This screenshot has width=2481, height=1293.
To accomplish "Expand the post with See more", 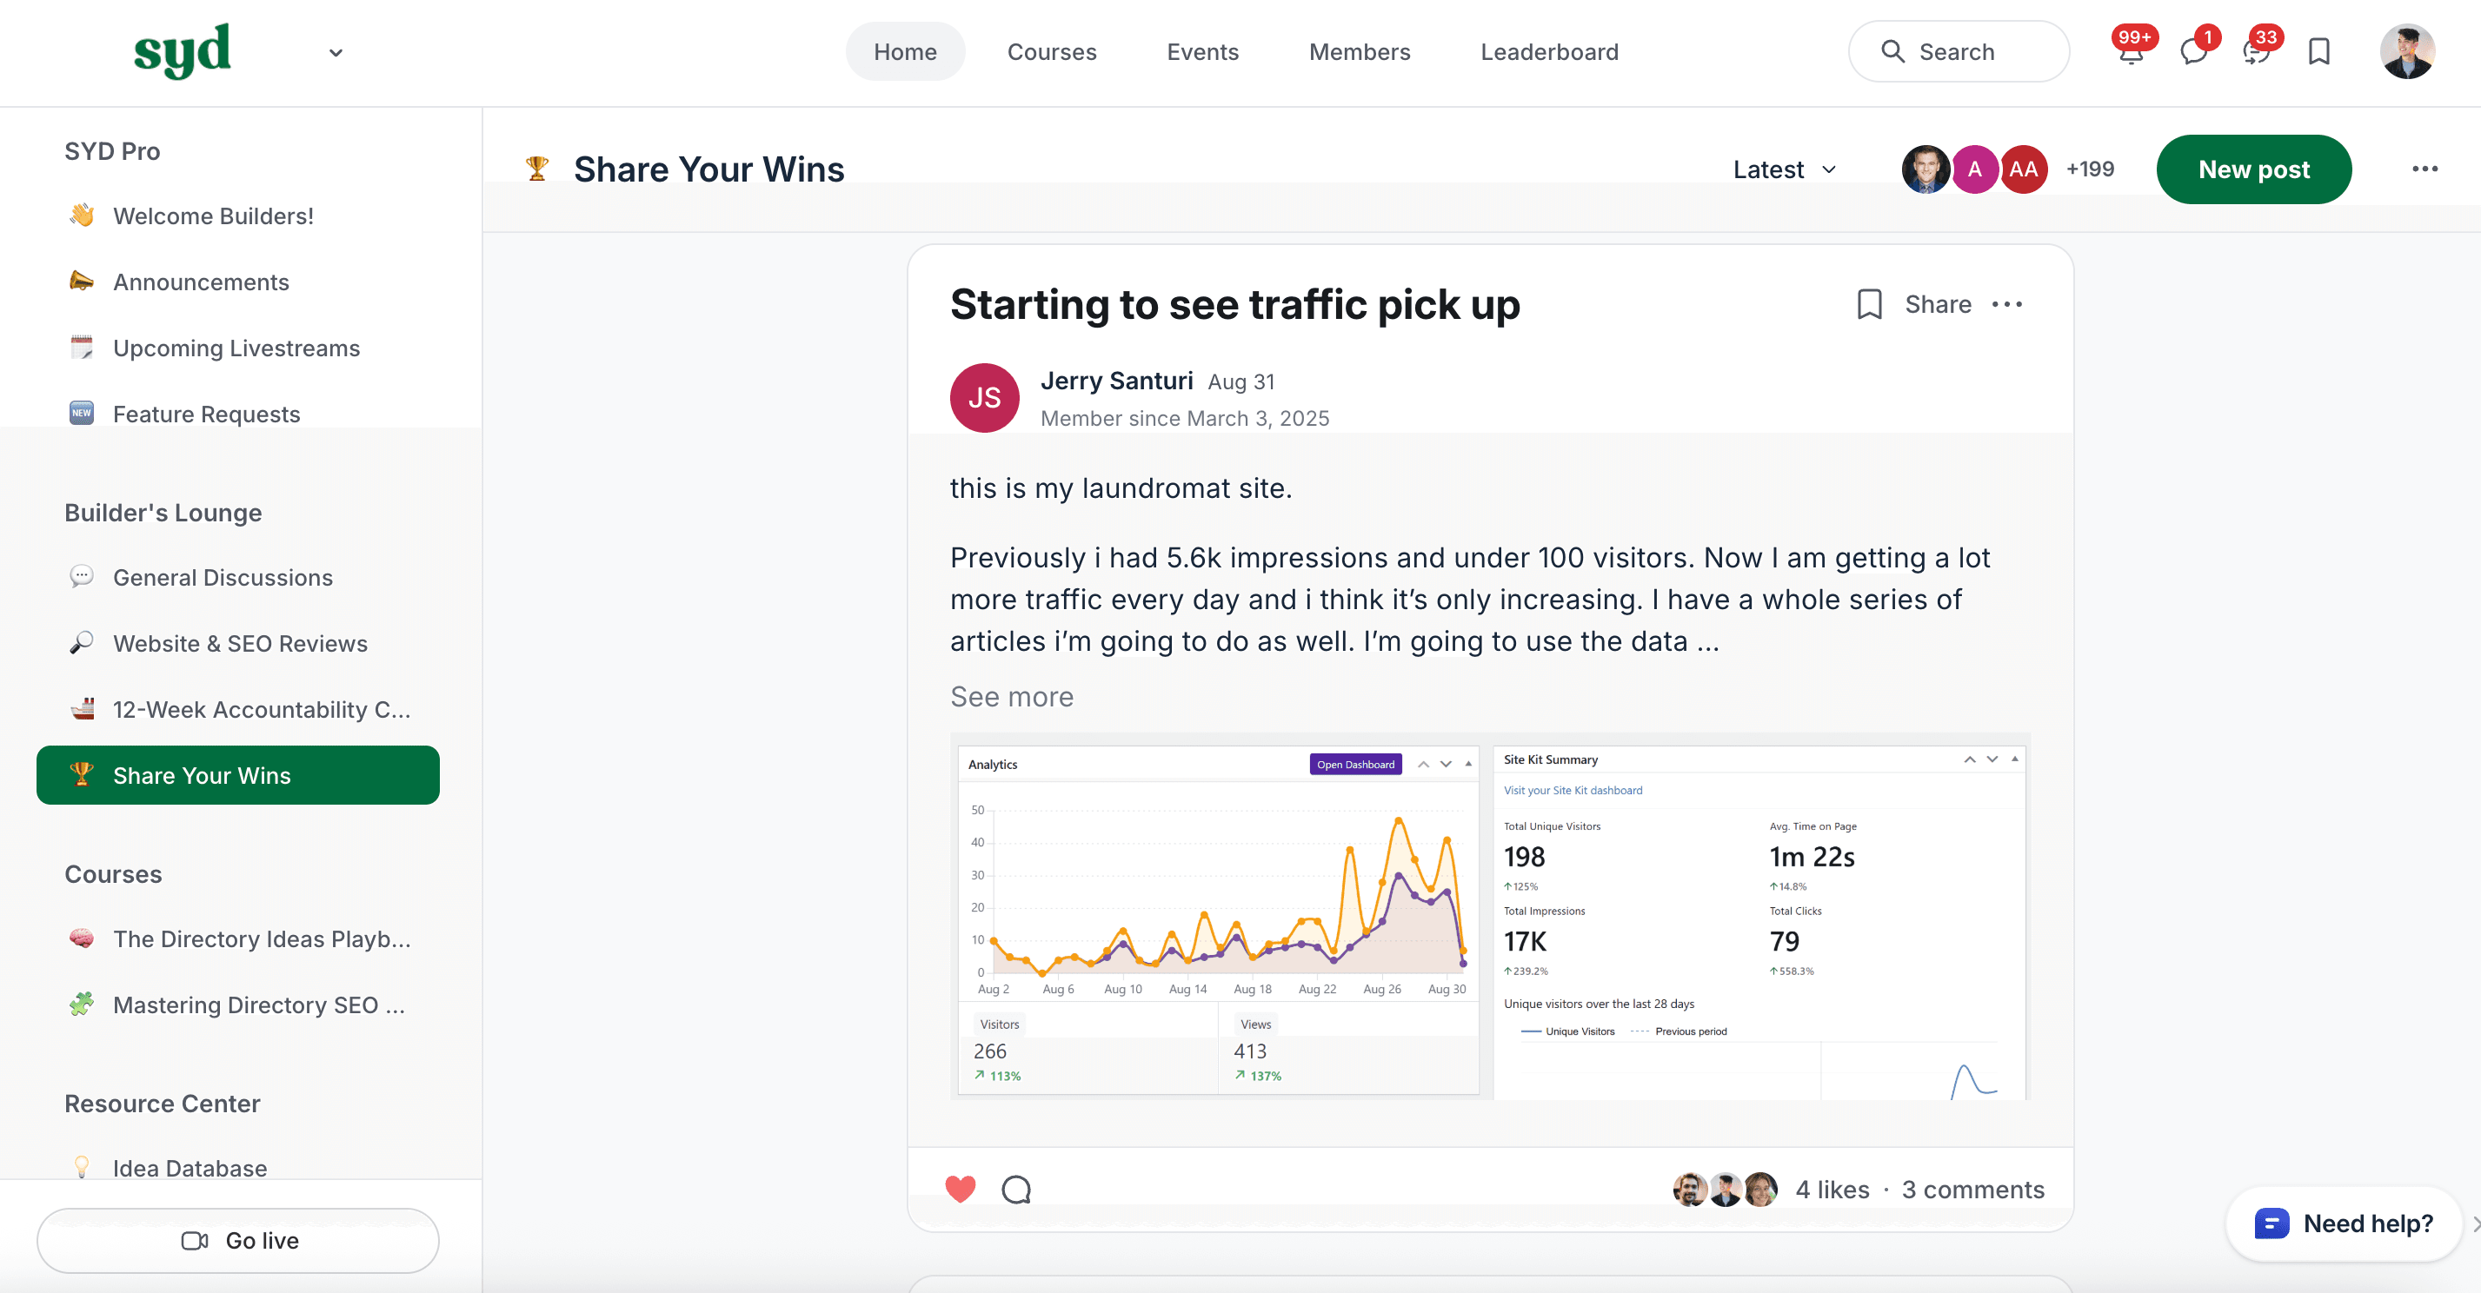I will click(1011, 696).
